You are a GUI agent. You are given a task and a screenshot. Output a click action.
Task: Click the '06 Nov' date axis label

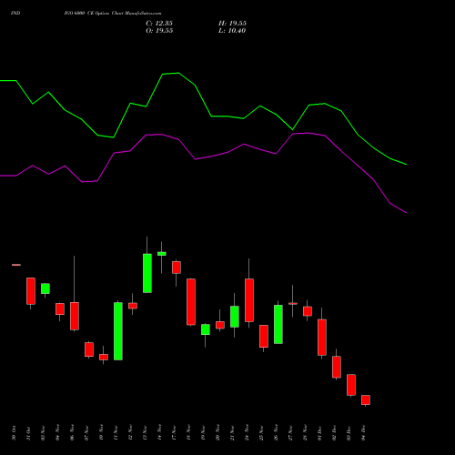coord(72,433)
